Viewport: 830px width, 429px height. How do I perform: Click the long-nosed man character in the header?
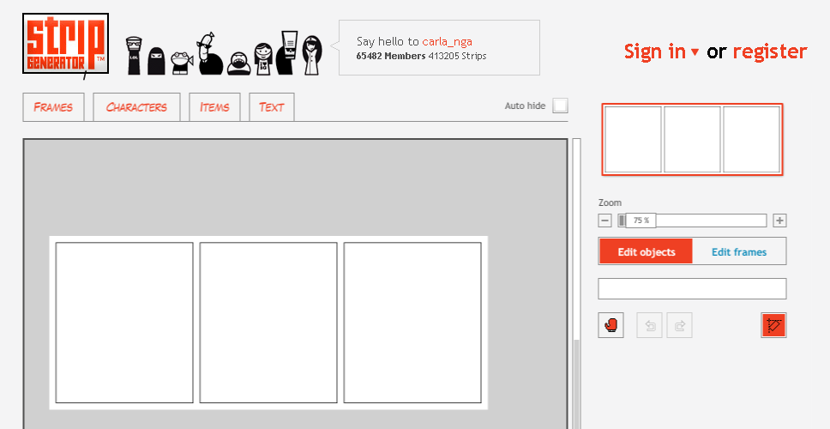point(209,53)
